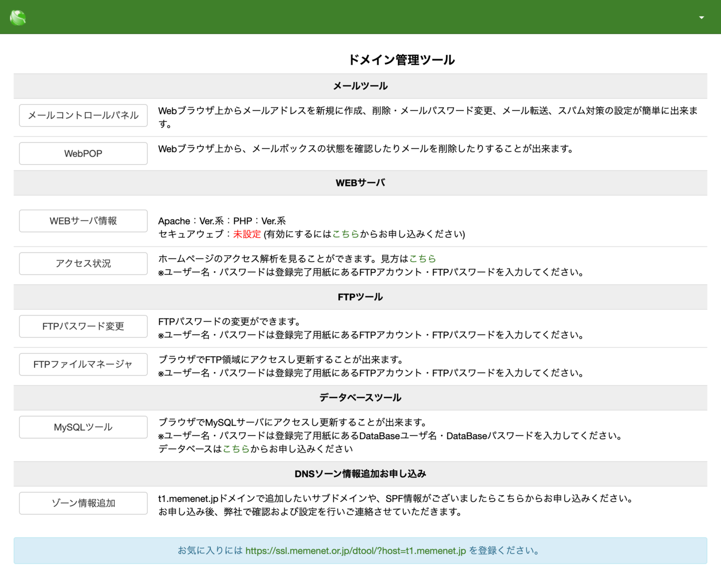Image resolution: width=721 pixels, height=582 pixels.
Task: Click the メールツール section header
Action: click(x=360, y=85)
